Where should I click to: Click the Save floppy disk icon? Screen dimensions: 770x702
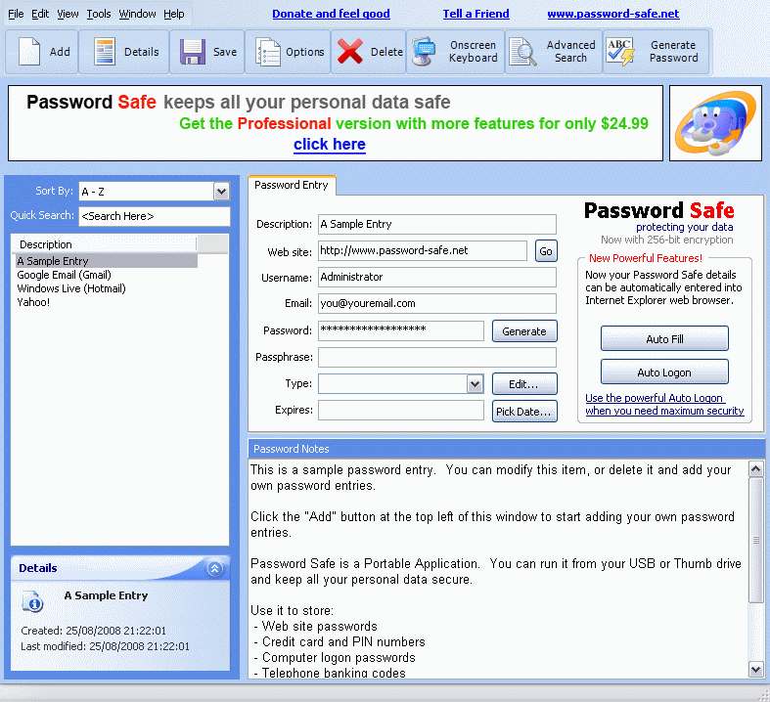coord(193,52)
